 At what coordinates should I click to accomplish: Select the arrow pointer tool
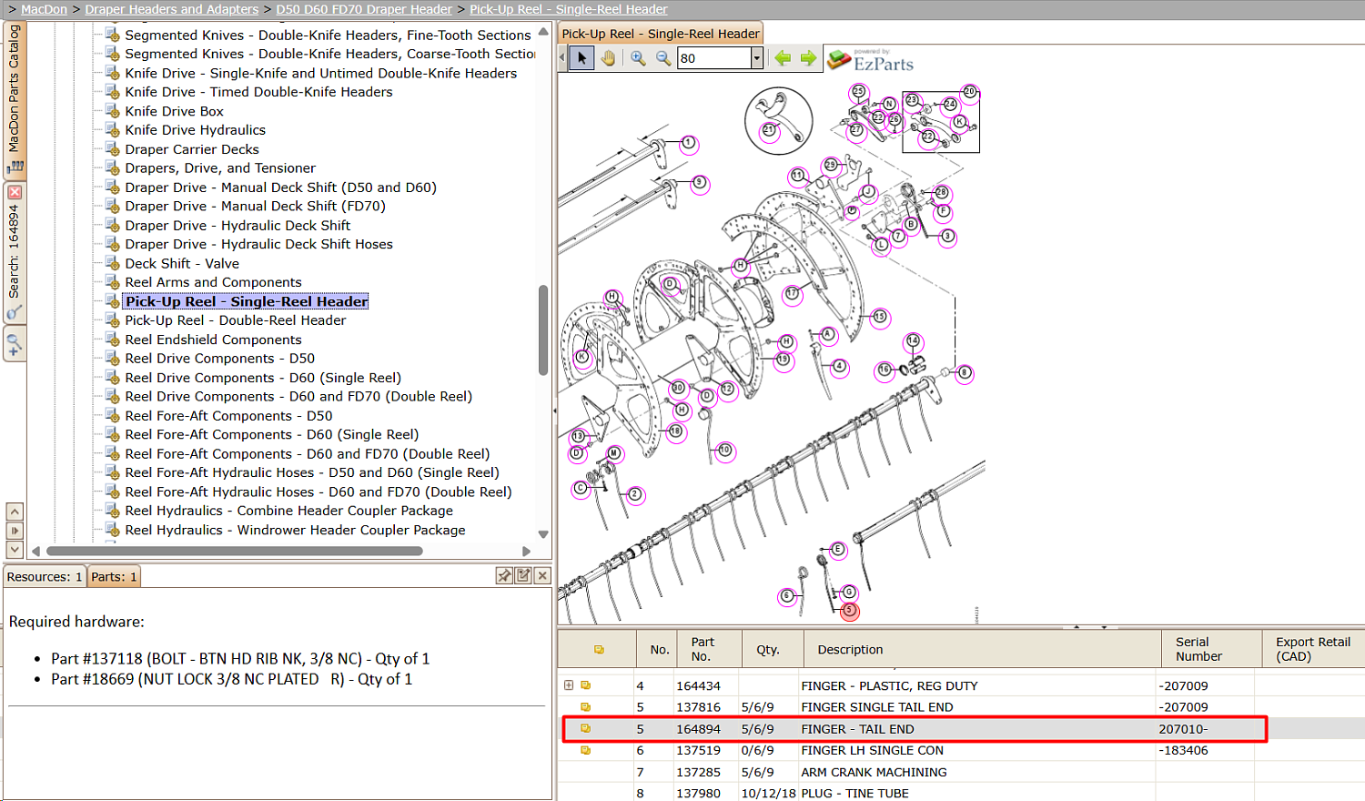[x=582, y=58]
